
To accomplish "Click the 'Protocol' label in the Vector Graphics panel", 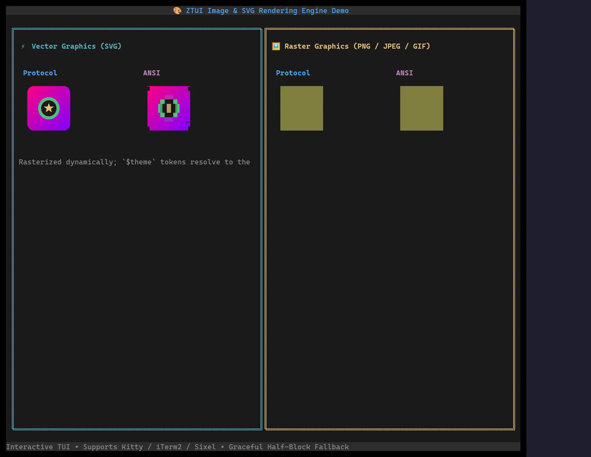I will tap(40, 73).
